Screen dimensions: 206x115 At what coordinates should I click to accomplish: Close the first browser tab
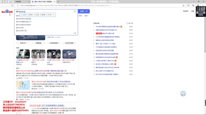(x=29, y=2)
